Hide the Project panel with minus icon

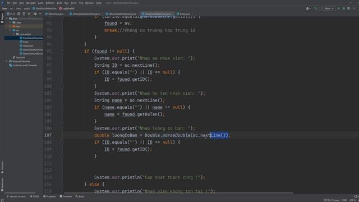tap(40, 14)
